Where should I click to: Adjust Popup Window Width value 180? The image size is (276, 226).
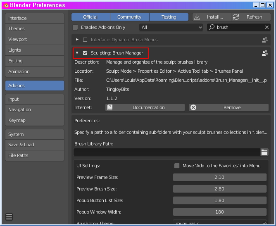click(x=220, y=212)
